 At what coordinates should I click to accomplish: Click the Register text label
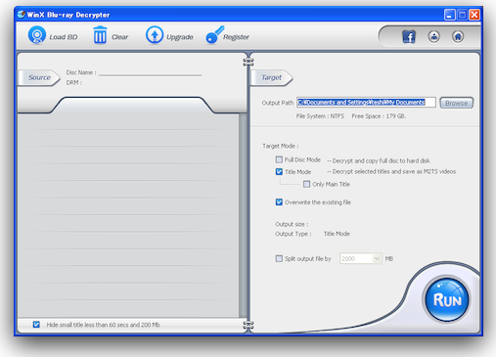(236, 37)
